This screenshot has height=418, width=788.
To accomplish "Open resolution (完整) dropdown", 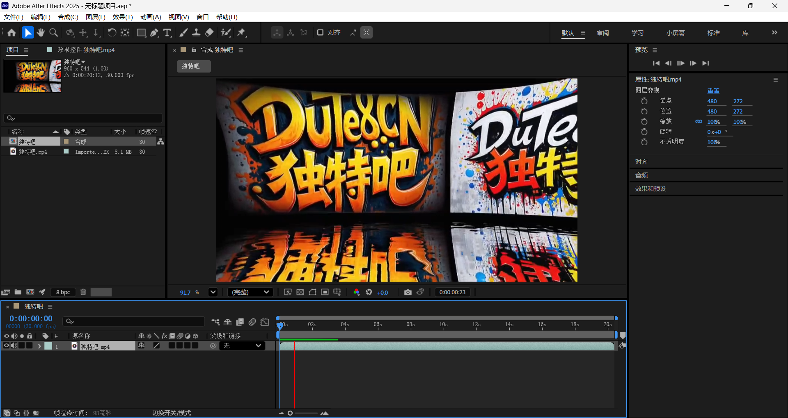I will coord(250,292).
